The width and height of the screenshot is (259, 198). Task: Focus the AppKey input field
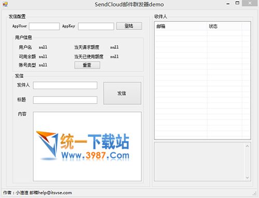(x=96, y=26)
